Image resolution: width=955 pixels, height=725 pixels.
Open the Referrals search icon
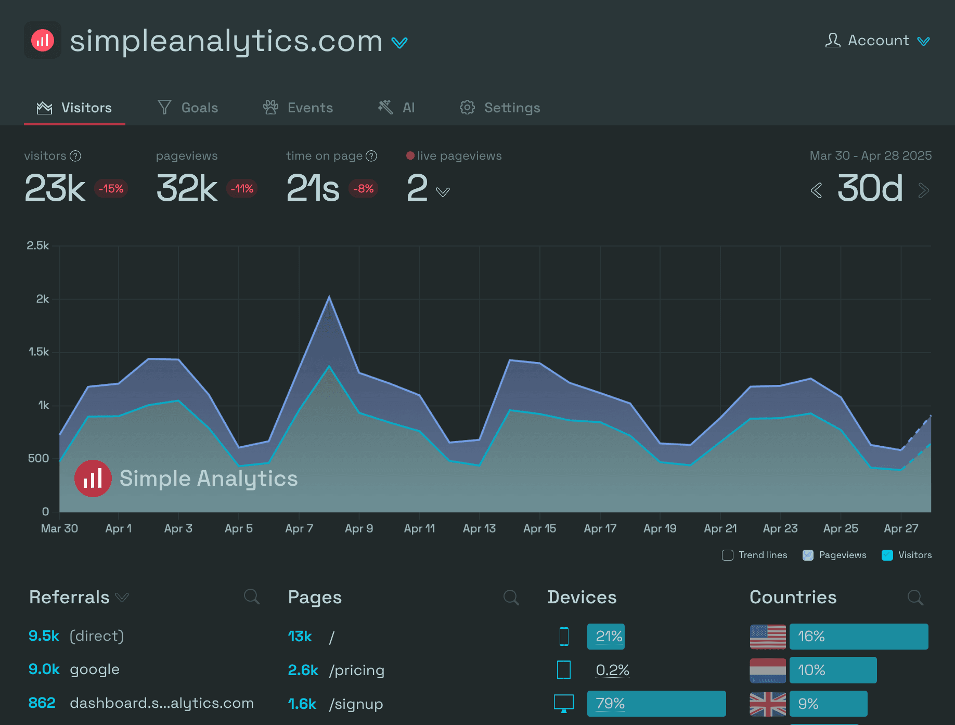tap(252, 597)
